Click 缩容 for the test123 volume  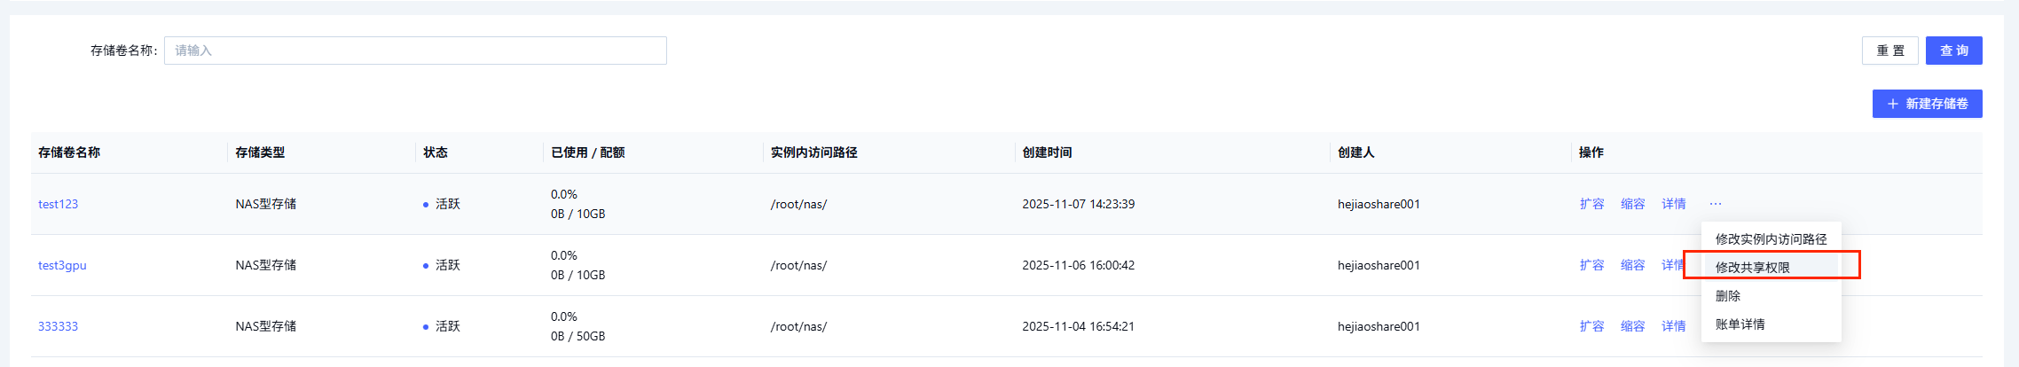(1632, 204)
